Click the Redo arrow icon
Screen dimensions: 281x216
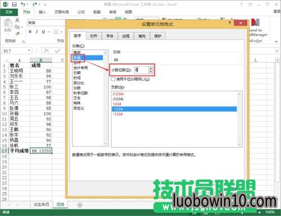point(35,4)
